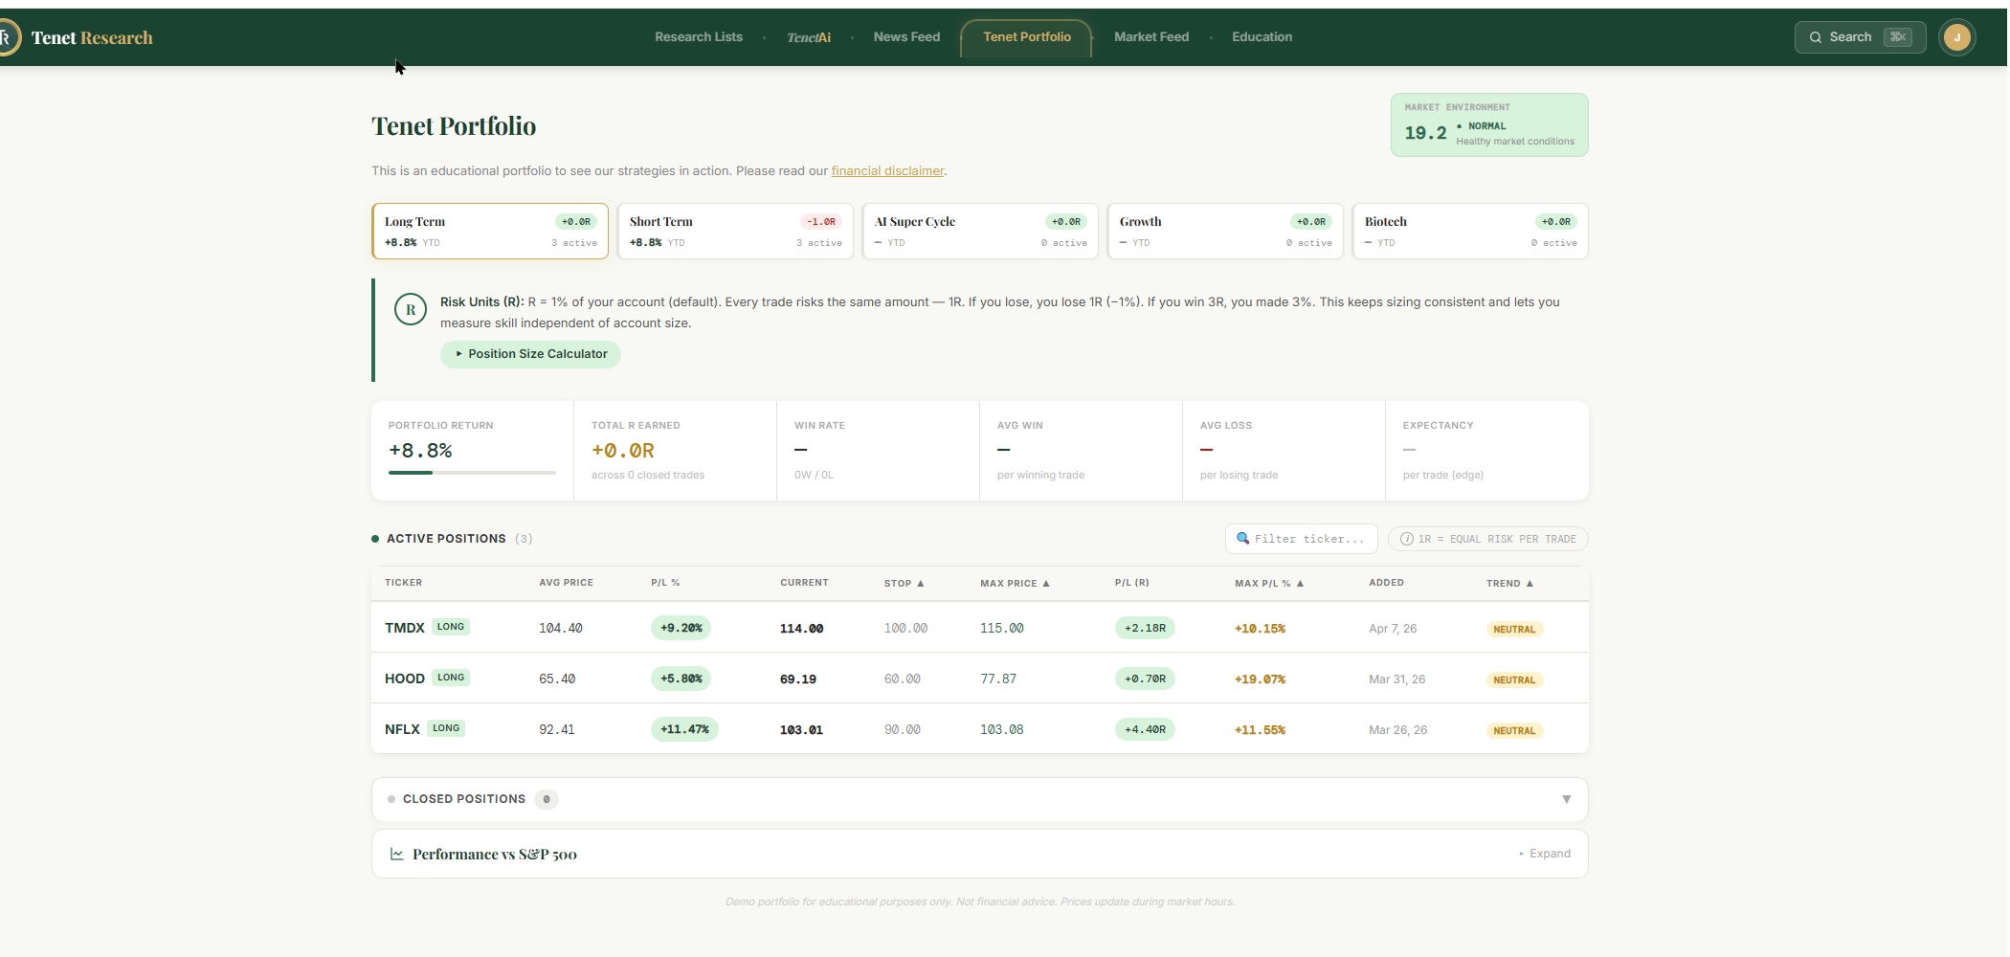Switch to the Market Feed tab
Screen dimensions: 2010x957
coord(1151,37)
